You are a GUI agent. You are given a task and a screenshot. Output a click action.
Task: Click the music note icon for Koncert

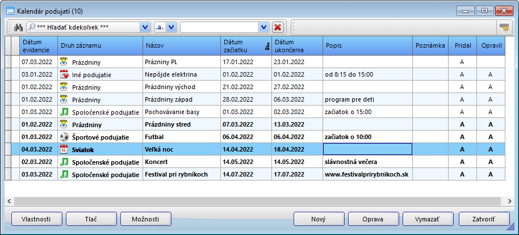[64, 162]
